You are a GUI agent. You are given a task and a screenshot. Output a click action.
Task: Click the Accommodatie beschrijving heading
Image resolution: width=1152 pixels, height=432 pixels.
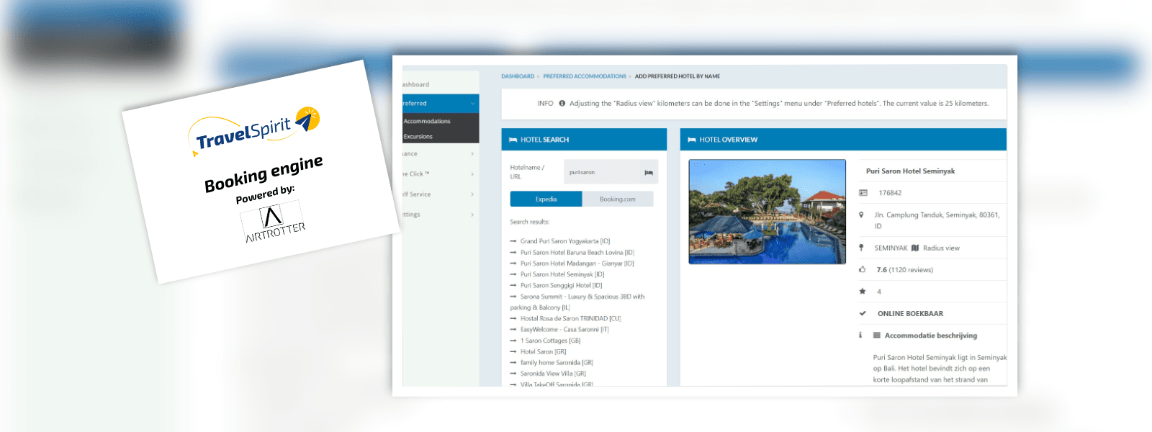(x=931, y=336)
